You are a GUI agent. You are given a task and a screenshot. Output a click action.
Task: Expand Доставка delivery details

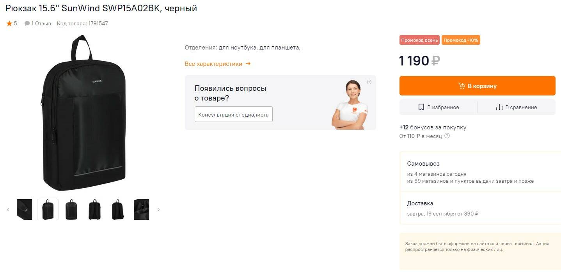click(420, 203)
